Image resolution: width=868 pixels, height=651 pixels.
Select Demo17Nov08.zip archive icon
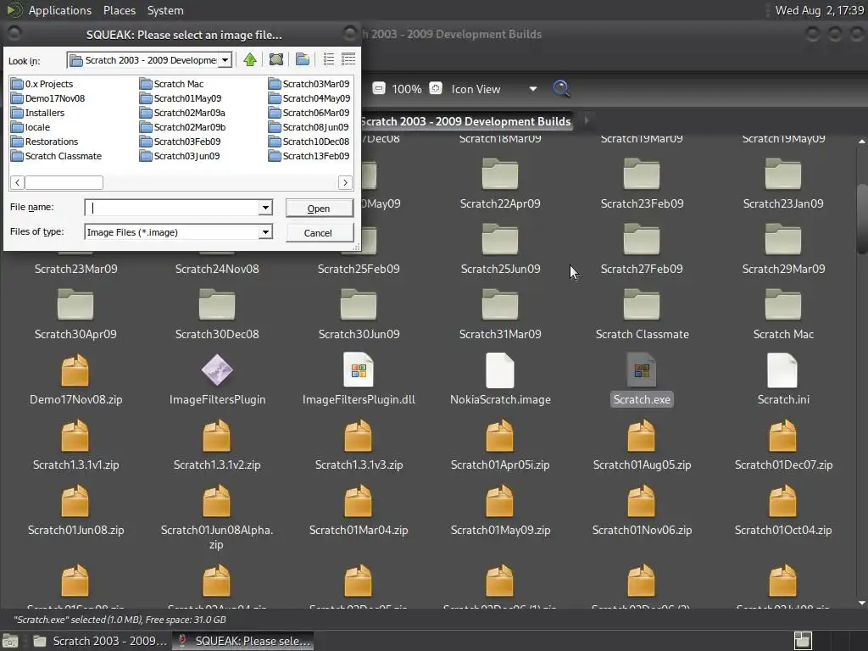click(x=75, y=370)
